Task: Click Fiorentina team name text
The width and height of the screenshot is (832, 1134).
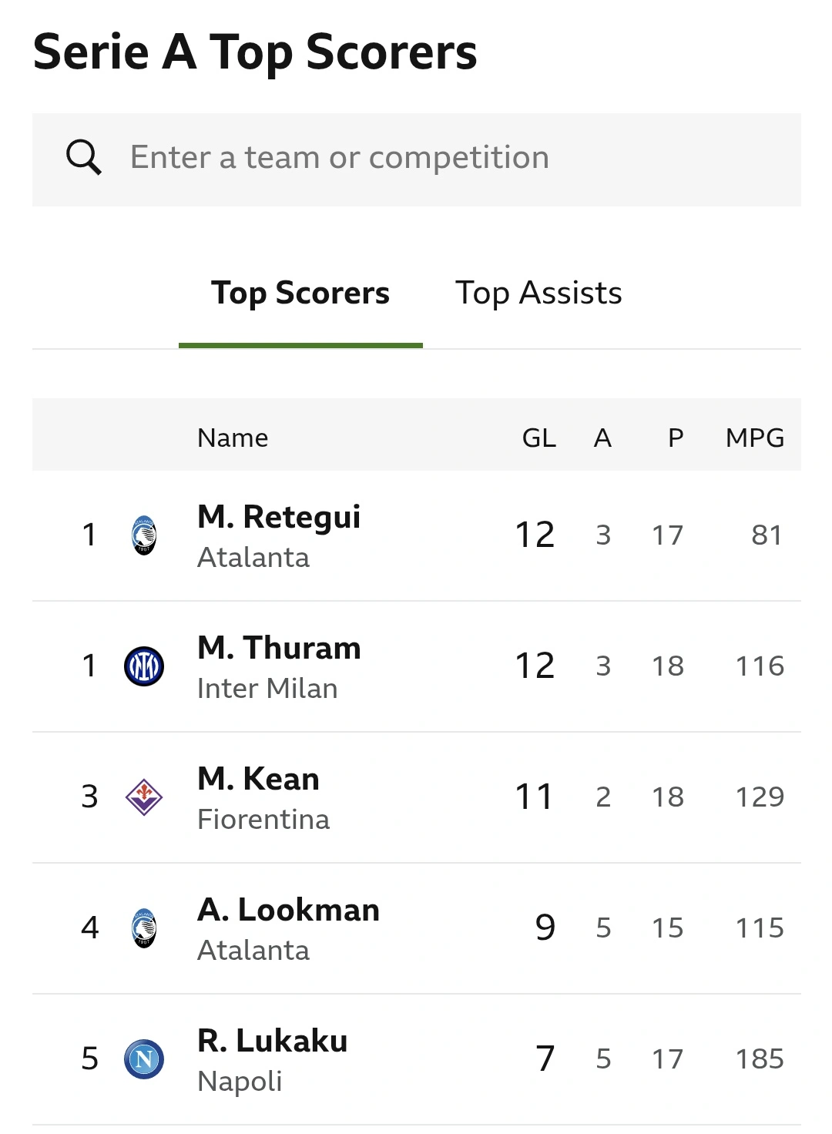Action: pyautogui.click(x=263, y=819)
